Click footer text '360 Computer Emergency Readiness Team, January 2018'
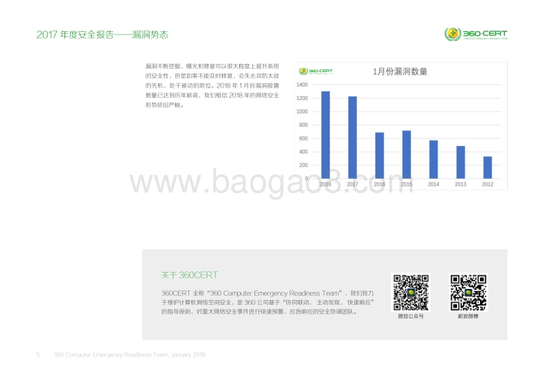The width and height of the screenshot is (544, 385). 129,355
